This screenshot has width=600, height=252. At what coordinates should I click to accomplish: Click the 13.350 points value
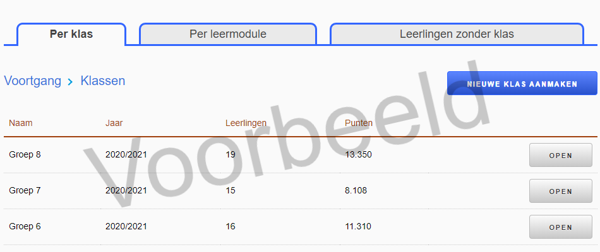click(x=358, y=154)
